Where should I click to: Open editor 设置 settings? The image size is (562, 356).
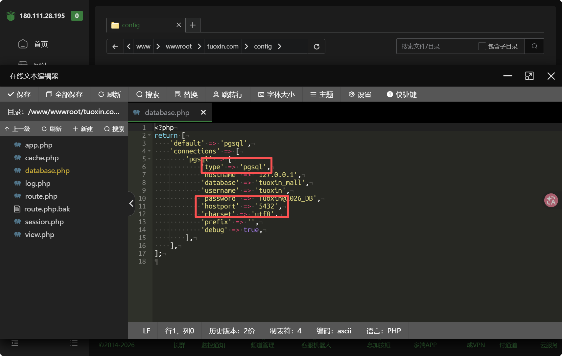(360, 94)
